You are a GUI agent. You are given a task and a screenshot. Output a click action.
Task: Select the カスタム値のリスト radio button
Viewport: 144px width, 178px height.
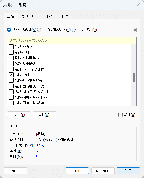pos(39,30)
